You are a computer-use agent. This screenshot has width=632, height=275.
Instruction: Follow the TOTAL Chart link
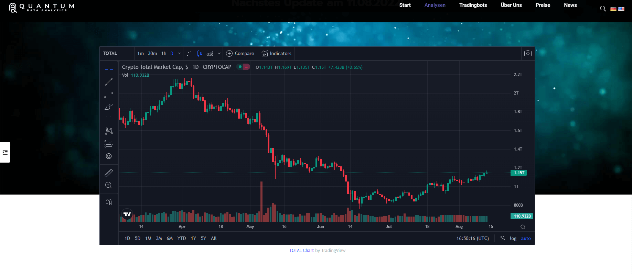point(301,250)
